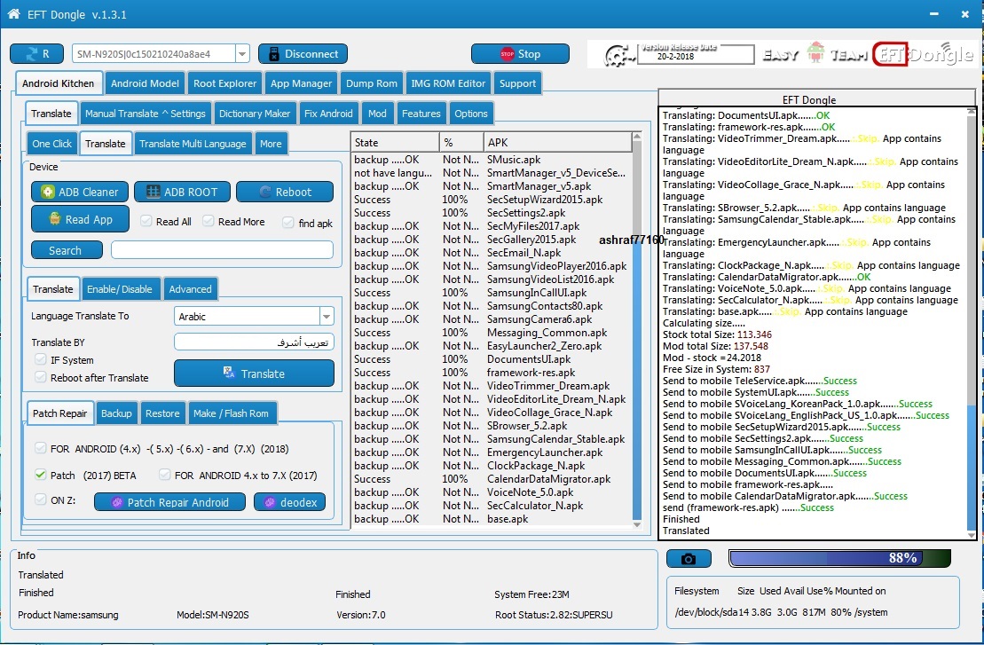Image resolution: width=984 pixels, height=645 pixels.
Task: Click the Arabic language combo box
Action: [x=254, y=316]
